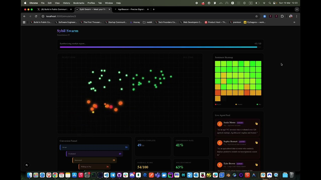Open the Apple menu
This screenshot has height=180, width=321.
coord(25,3)
